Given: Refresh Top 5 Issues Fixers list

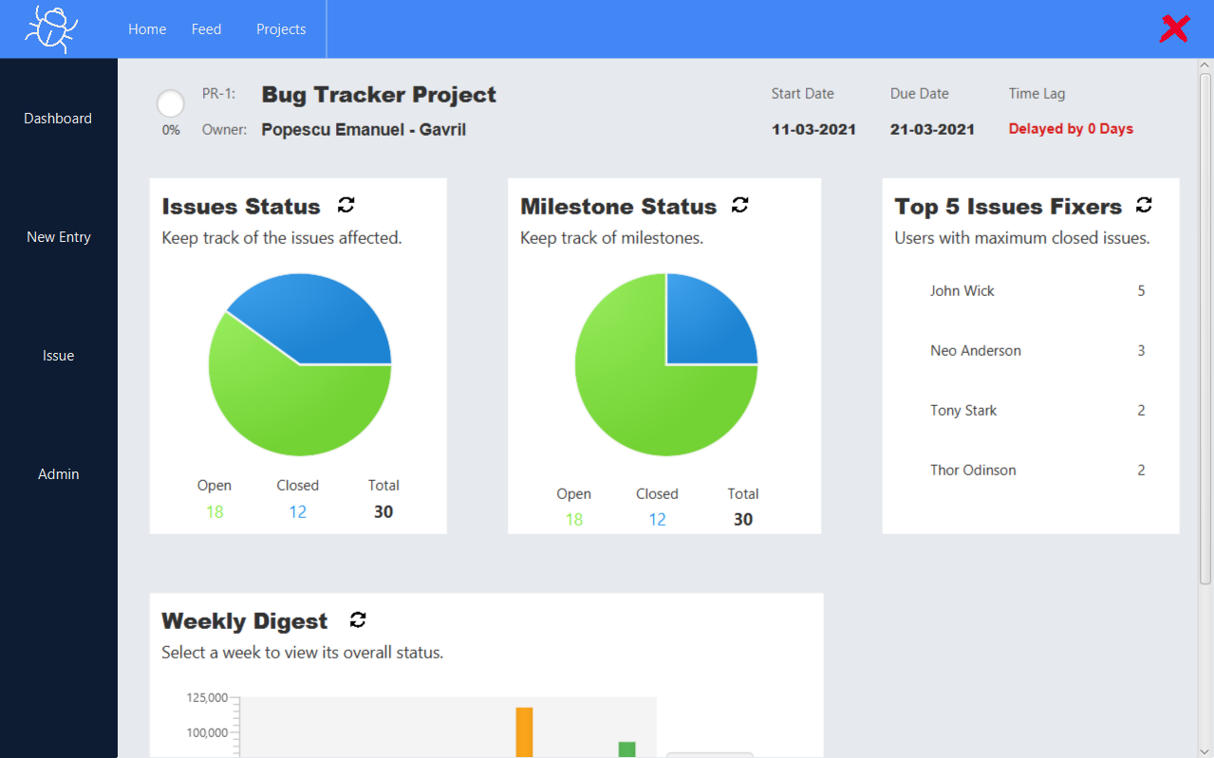Looking at the screenshot, I should coord(1144,205).
